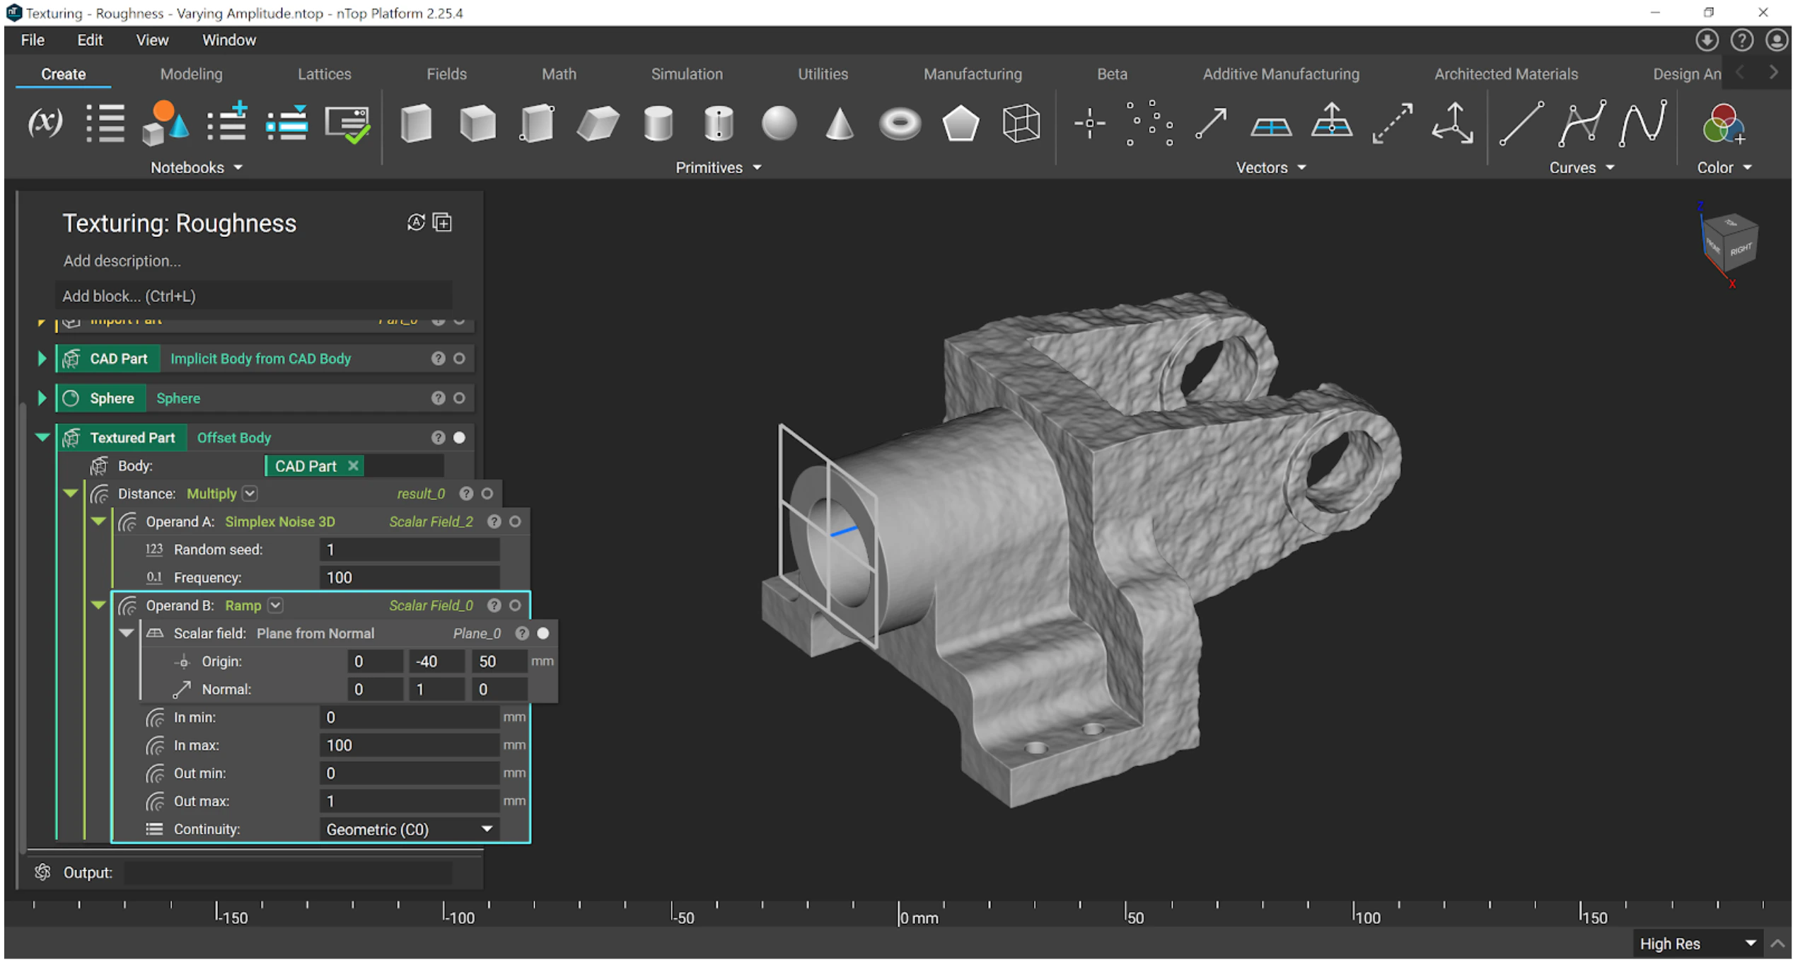This screenshot has width=1793, height=962.
Task: Toggle visibility circle of Sphere block
Action: 460,398
